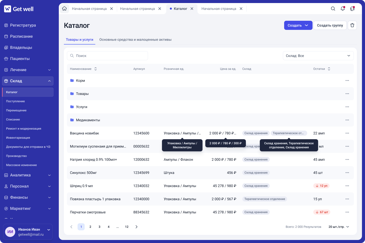This screenshot has width=365, height=243.
Task: Sort by Остатки column arrows
Action: tap(329, 69)
